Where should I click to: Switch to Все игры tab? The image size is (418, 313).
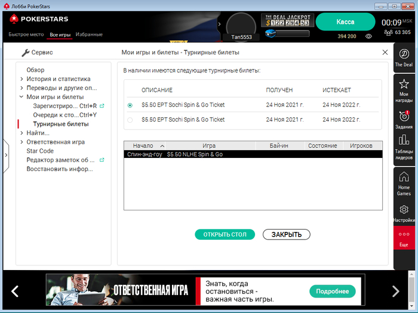coord(60,35)
